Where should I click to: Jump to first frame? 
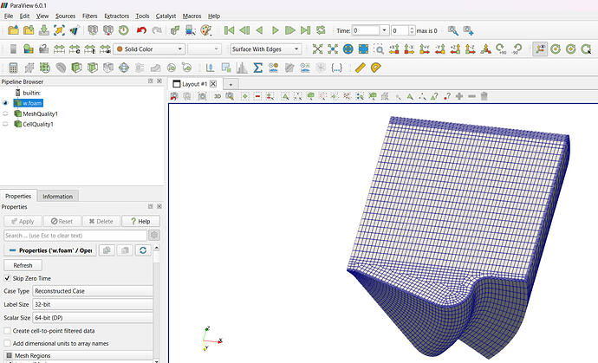click(x=229, y=30)
